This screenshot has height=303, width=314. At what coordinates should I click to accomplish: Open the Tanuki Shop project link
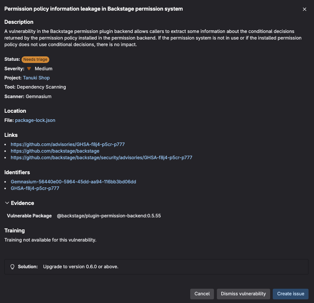[x=36, y=78]
